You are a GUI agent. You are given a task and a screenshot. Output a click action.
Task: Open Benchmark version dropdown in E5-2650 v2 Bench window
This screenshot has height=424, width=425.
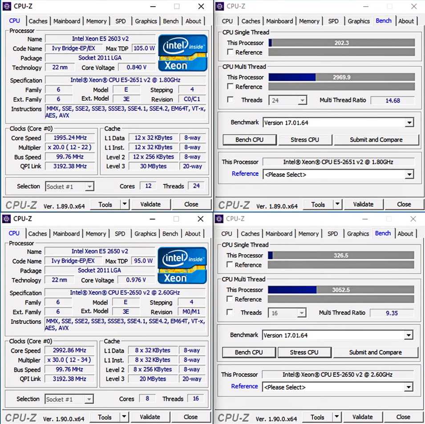tap(338, 335)
